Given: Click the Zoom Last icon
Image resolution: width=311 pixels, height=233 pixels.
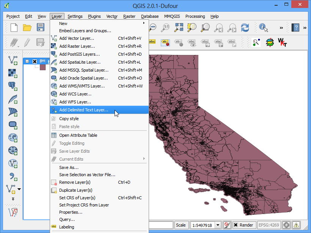Looking at the screenshot, I should [x=218, y=28].
